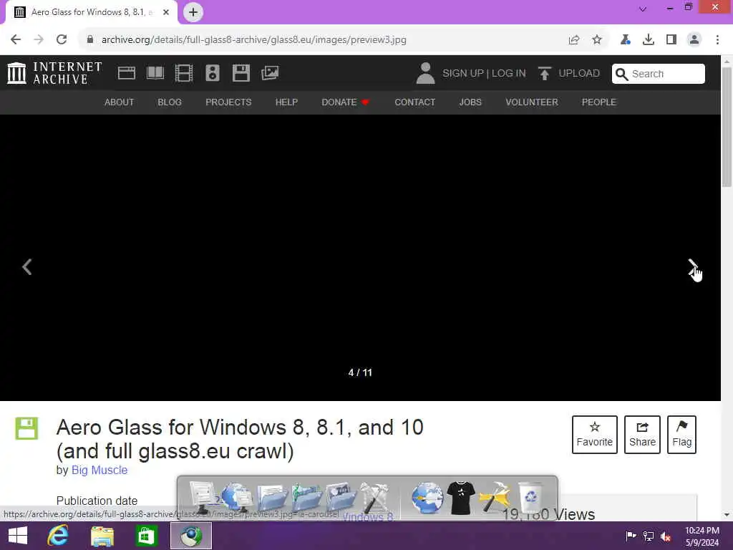
Task: Open Internet Explorer from taskbar
Action: click(58, 536)
